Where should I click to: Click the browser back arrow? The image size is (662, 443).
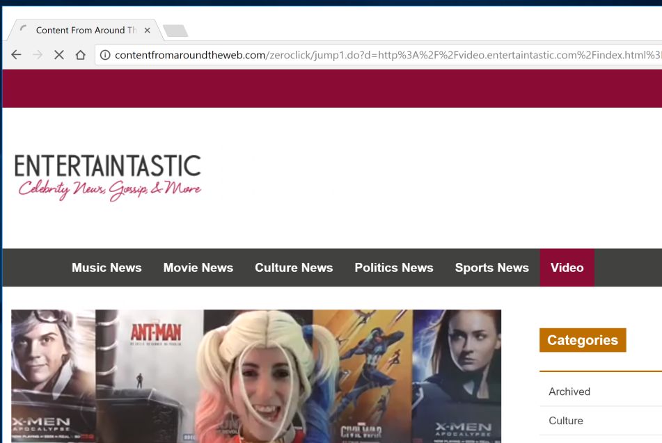click(x=15, y=54)
